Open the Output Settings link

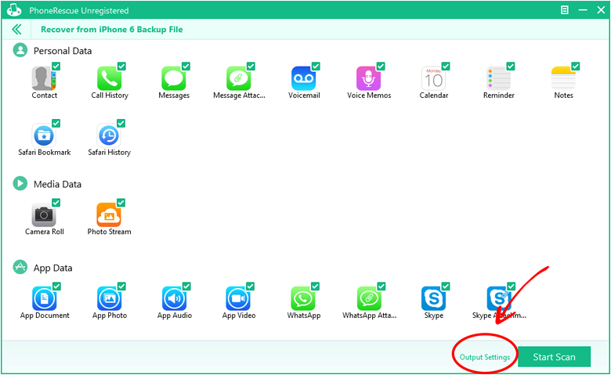point(484,357)
